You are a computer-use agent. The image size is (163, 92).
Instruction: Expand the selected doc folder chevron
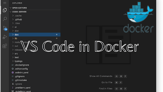click(13, 35)
